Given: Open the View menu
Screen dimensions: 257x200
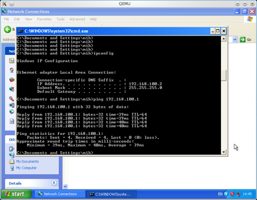Looking at the screenshot, I should pyautogui.click(x=29, y=19).
